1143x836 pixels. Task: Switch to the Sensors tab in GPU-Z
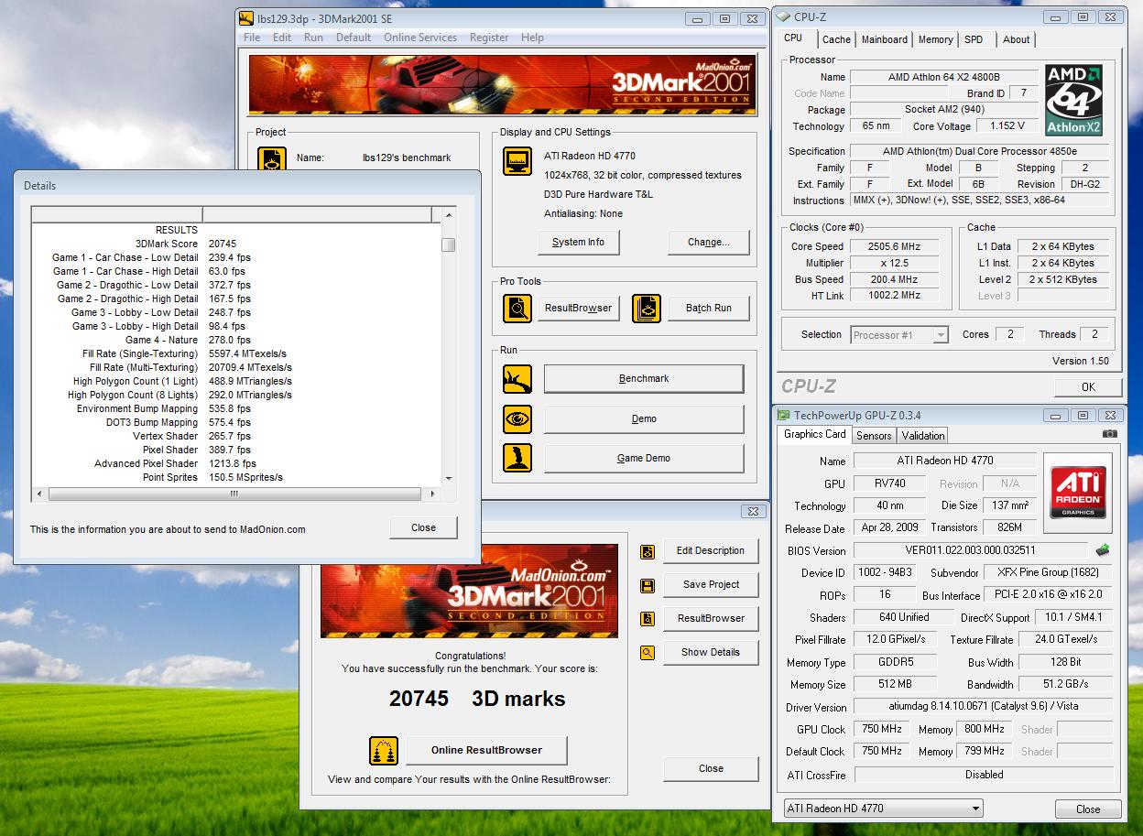tap(874, 436)
